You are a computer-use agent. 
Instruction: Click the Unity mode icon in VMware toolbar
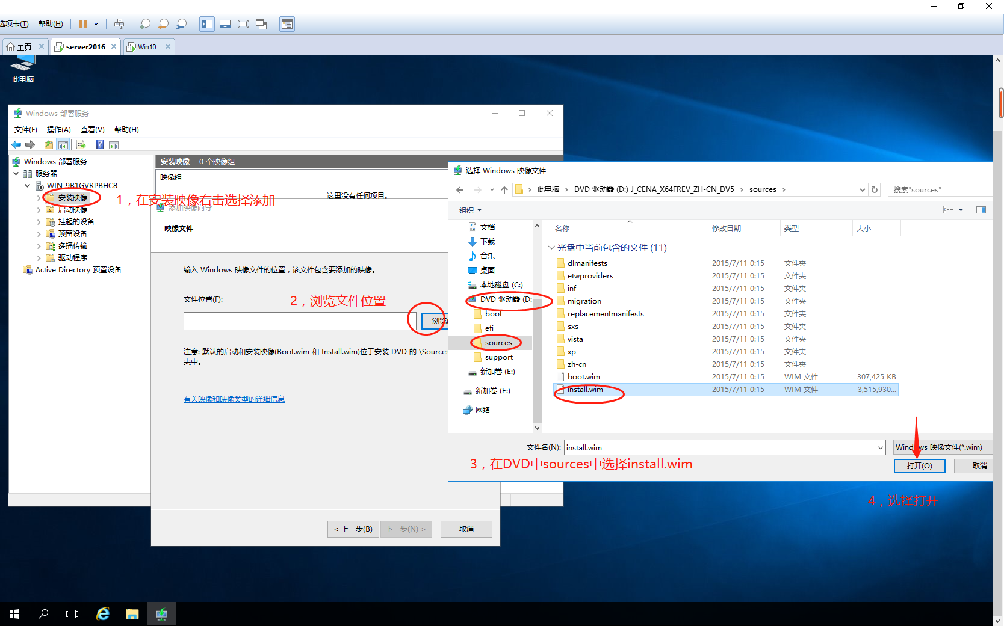(x=261, y=24)
